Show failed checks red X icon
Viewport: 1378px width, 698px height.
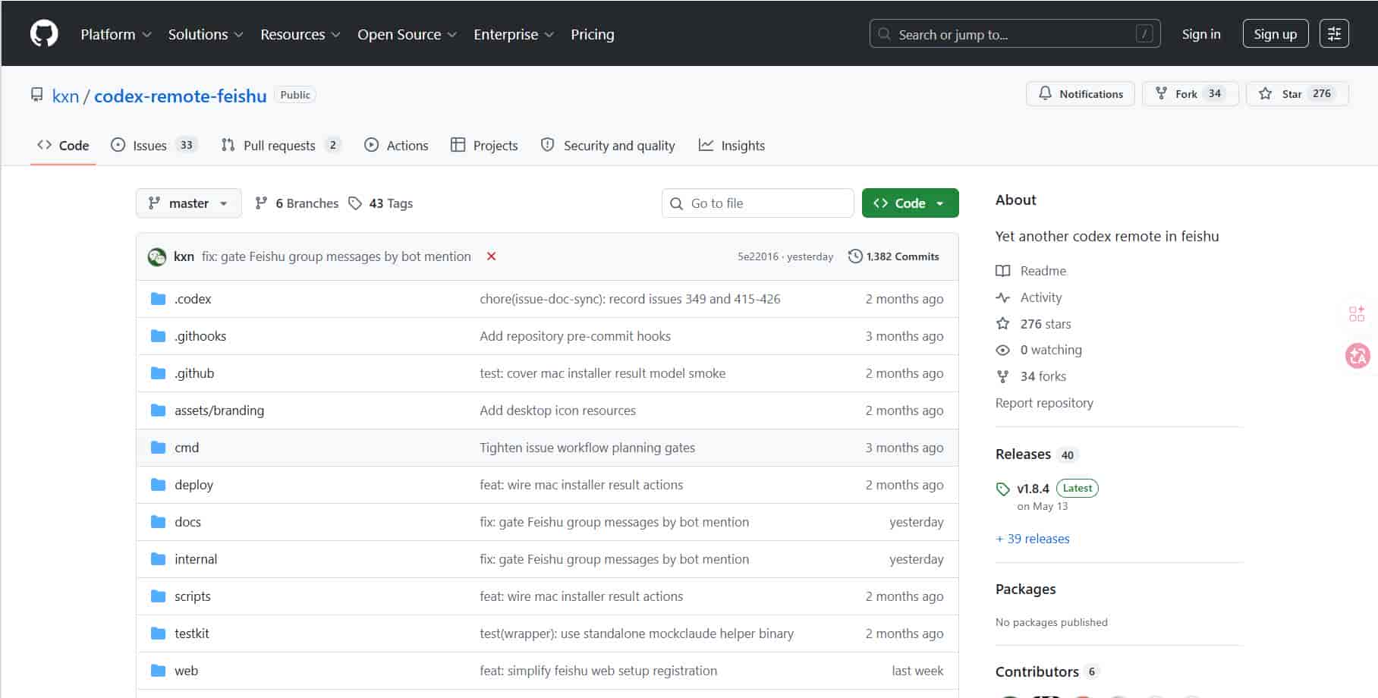point(492,256)
